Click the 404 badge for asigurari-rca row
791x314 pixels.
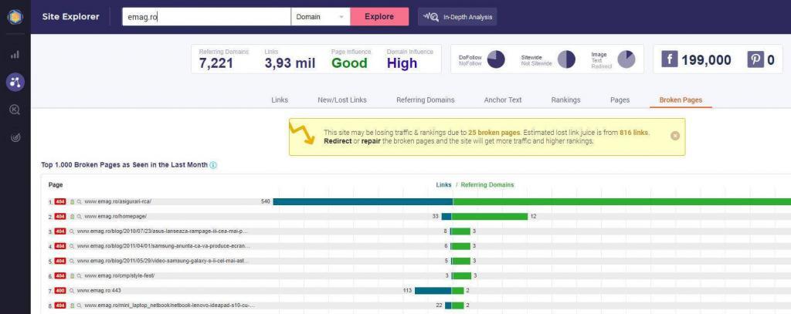tap(60, 201)
